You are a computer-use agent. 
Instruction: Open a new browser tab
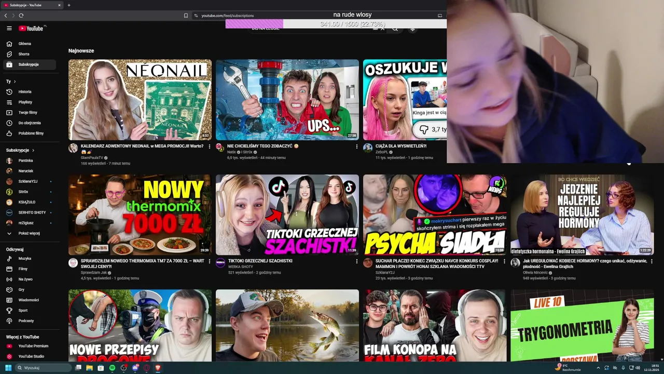68,5
